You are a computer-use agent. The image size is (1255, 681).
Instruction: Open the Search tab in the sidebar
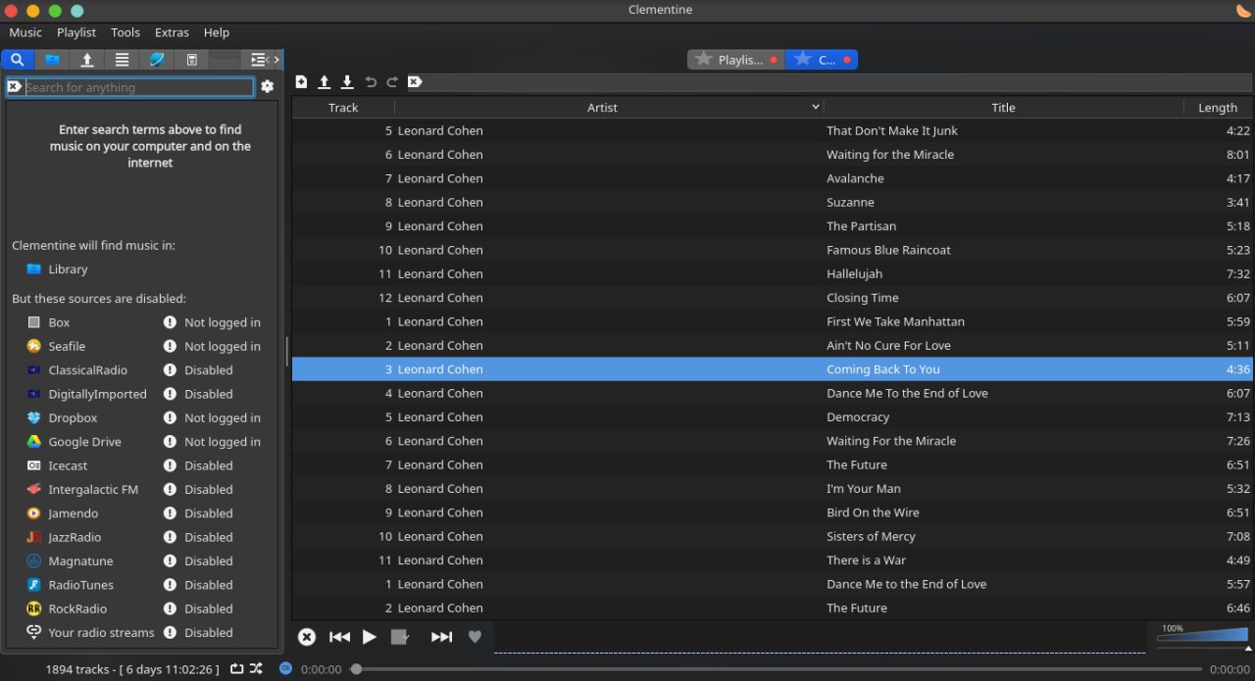(18, 60)
